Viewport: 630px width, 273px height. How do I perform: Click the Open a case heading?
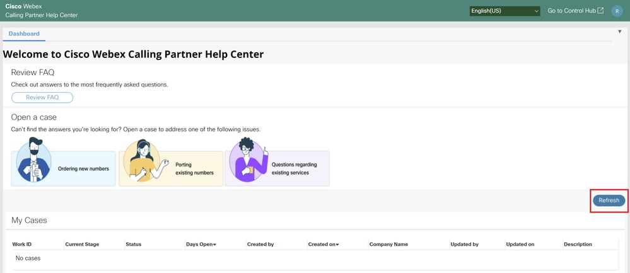tap(34, 117)
